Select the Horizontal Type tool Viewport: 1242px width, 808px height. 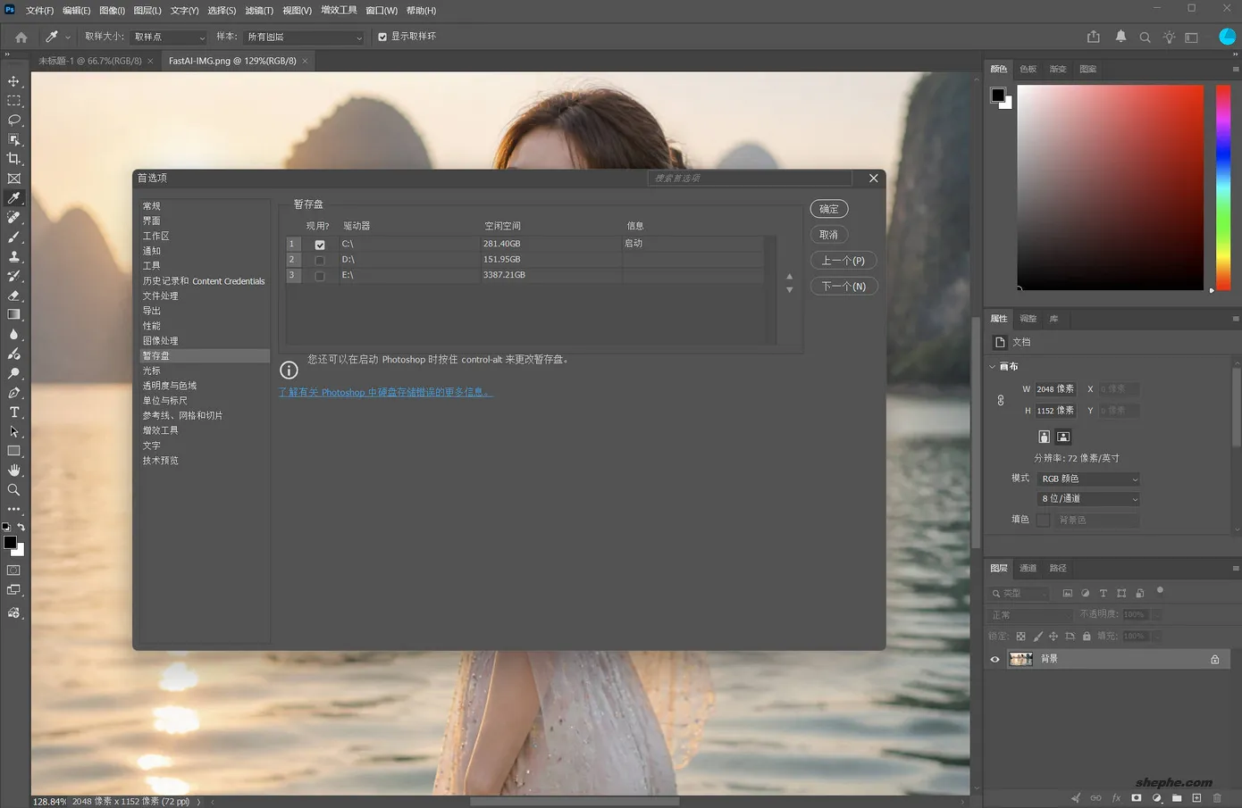tap(13, 412)
